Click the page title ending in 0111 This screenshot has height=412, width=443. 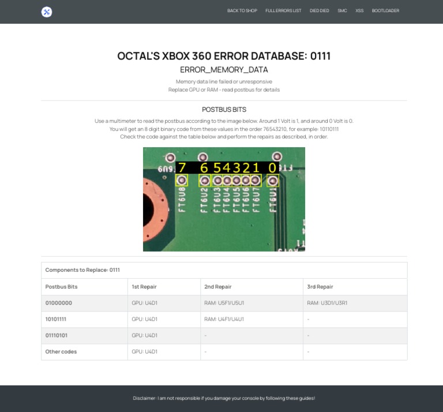[224, 56]
